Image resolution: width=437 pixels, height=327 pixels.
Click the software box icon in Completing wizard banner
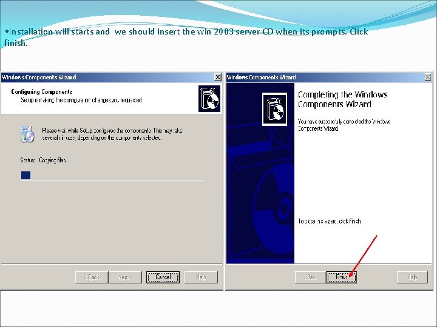274,109
